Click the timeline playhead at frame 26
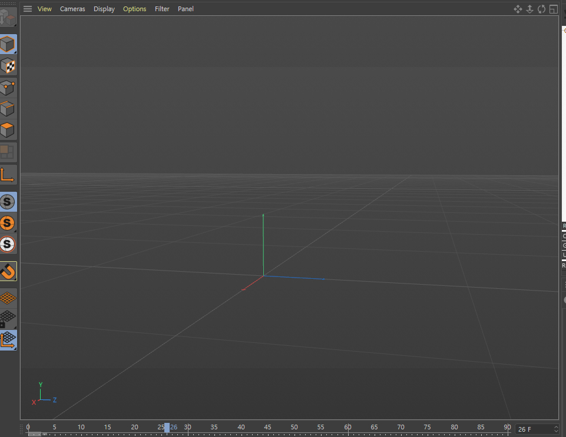This screenshot has height=437, width=566. (167, 428)
